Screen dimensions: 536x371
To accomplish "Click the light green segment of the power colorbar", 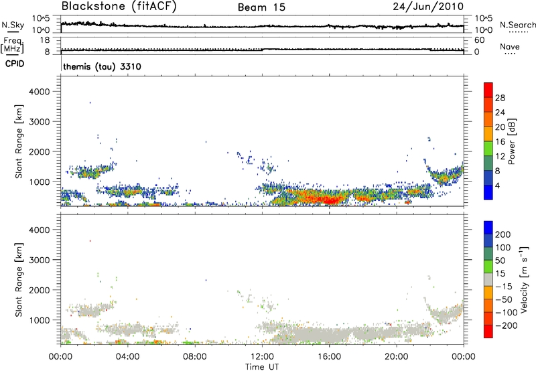I will (x=488, y=149).
